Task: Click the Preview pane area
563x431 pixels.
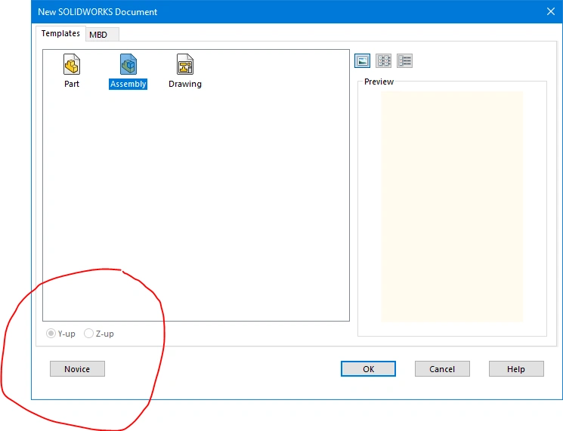Action: pos(452,207)
